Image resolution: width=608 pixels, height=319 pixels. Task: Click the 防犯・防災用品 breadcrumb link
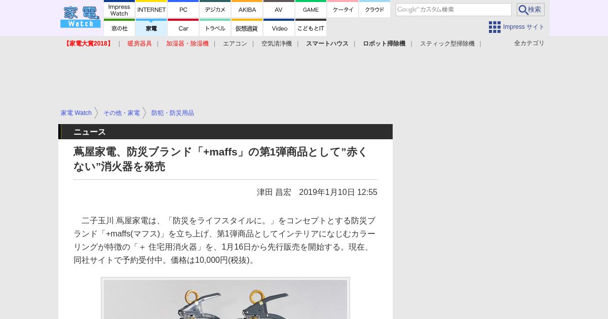(173, 113)
